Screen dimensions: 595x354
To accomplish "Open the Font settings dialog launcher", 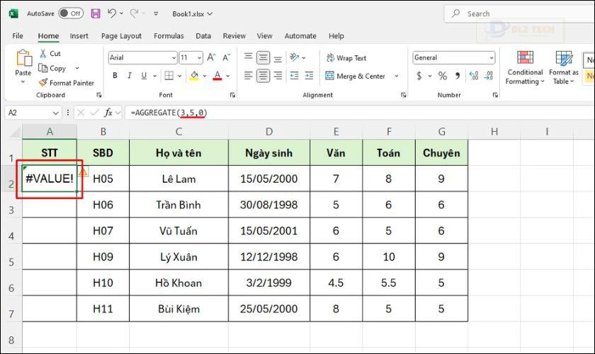I will 232,96.
